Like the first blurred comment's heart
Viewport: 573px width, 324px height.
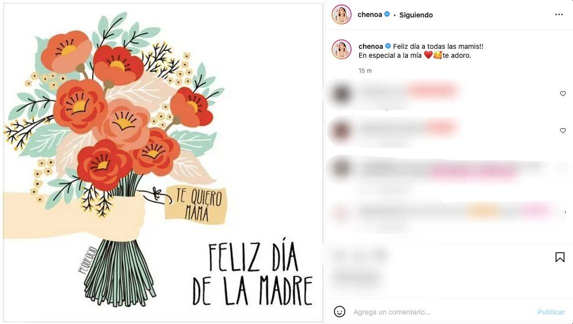[x=563, y=94]
